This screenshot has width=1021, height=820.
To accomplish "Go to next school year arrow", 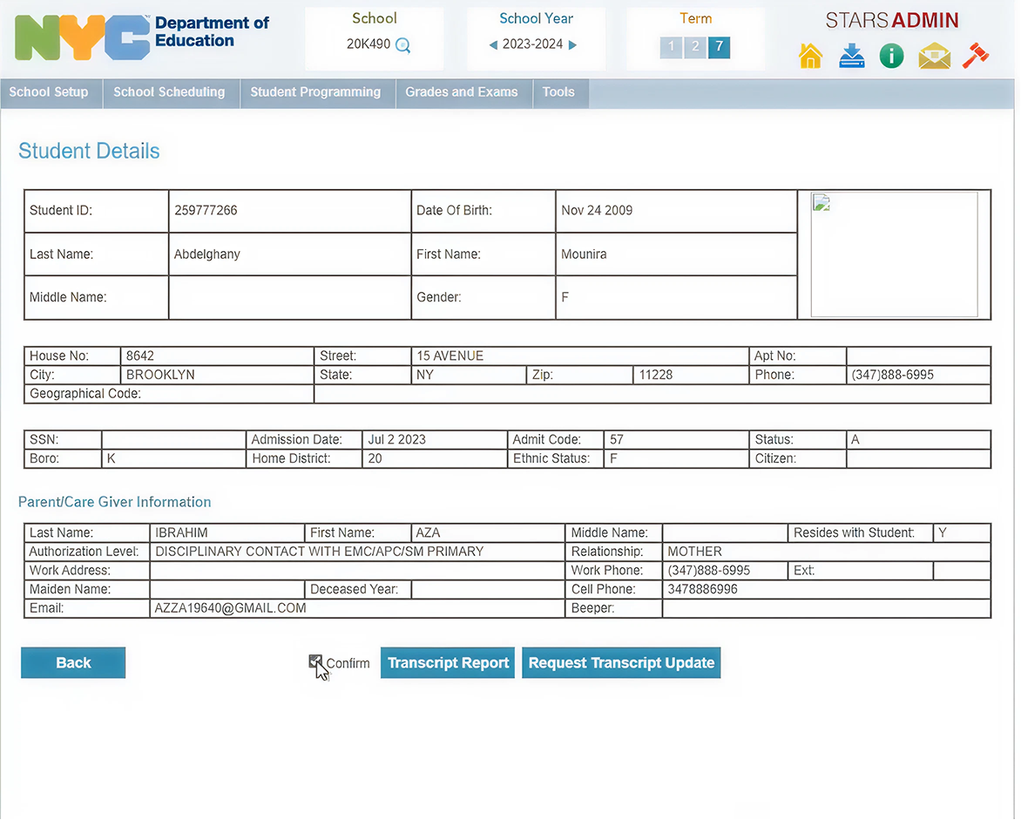I will point(572,44).
